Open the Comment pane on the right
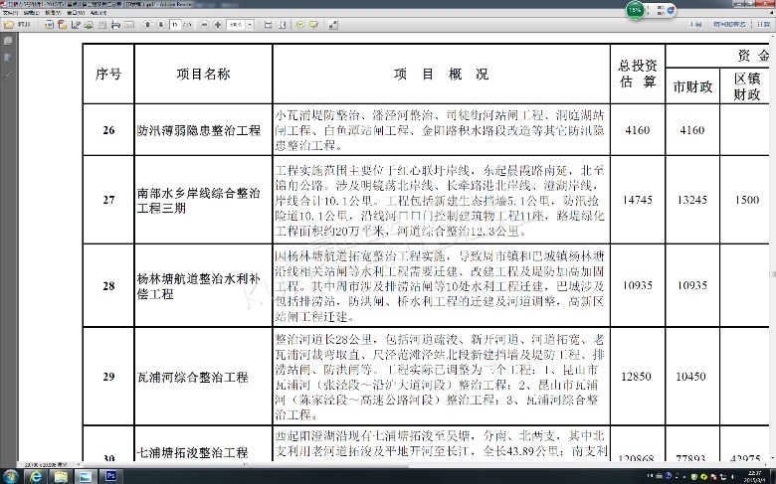 pos(763,24)
